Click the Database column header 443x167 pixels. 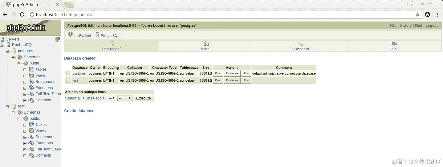pyautogui.click(x=80, y=68)
